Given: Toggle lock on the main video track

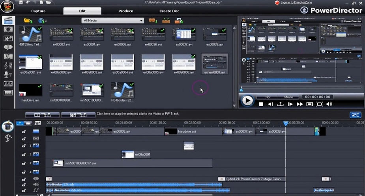Looking at the screenshot, I should 24,132.
